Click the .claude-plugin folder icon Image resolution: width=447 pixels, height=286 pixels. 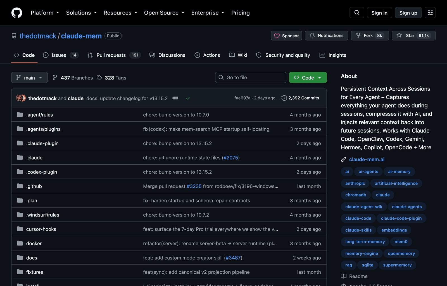point(20,143)
